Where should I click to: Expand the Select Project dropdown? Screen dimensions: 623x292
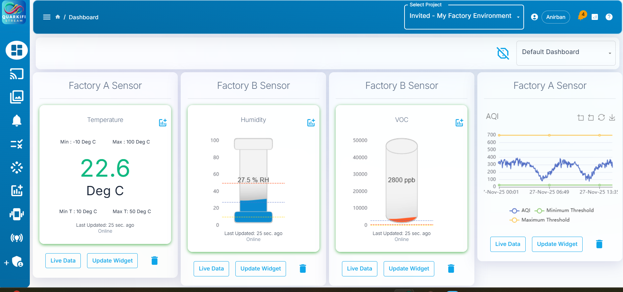pyautogui.click(x=464, y=17)
